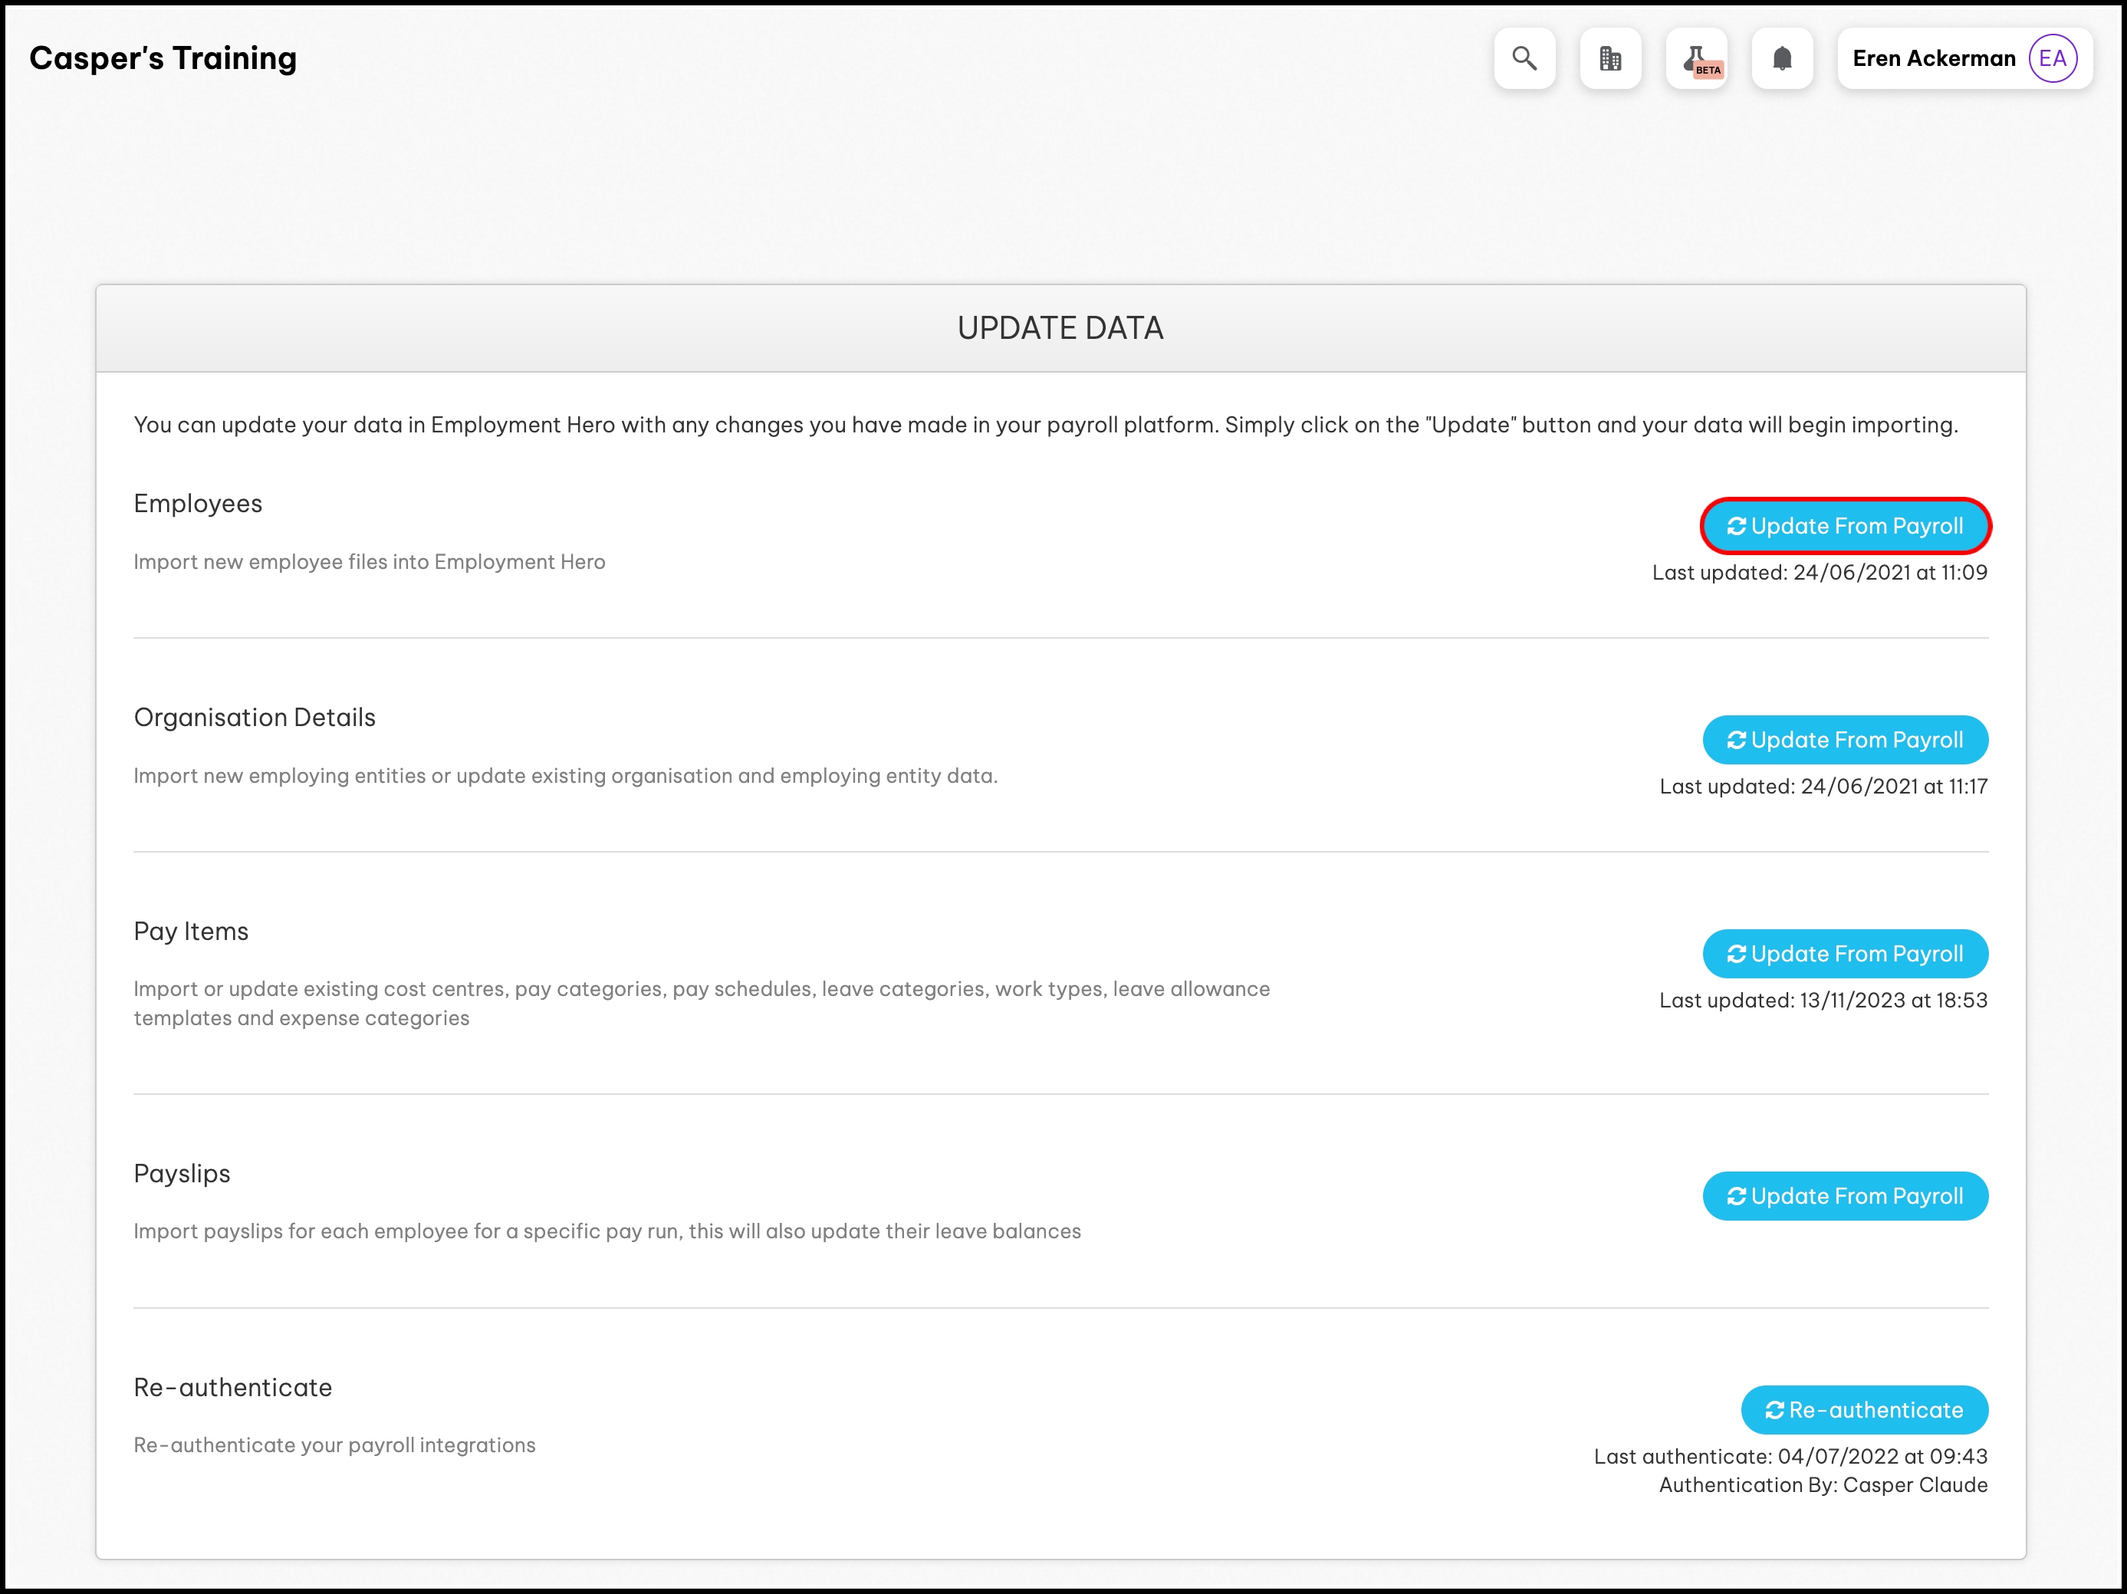Viewport: 2127px width, 1594px height.
Task: Click the Casper's Training title
Action: click(163, 58)
